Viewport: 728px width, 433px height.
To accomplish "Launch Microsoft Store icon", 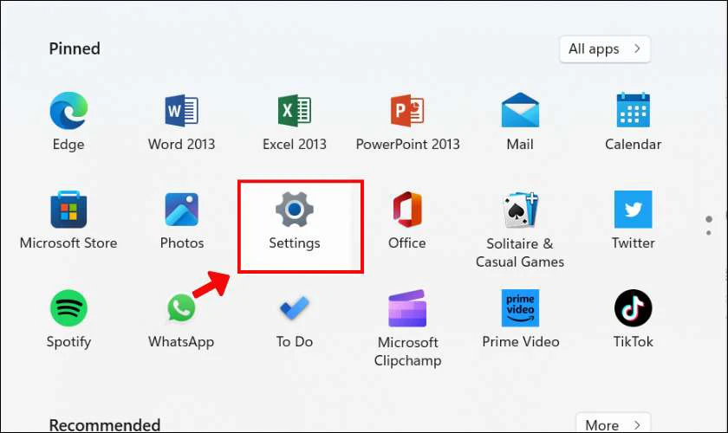I will click(x=68, y=210).
